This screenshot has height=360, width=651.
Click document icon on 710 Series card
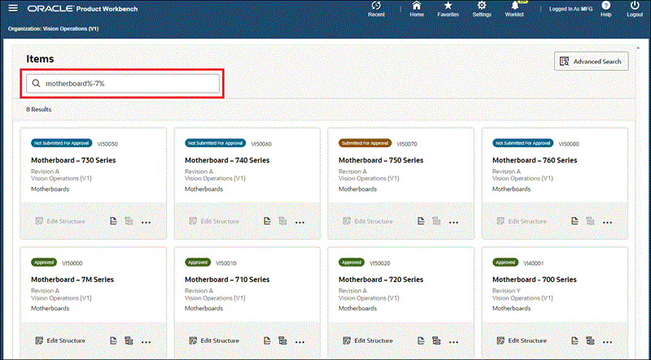268,340
